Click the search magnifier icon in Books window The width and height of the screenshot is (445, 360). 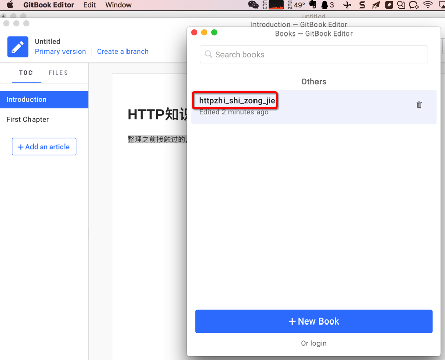point(208,54)
